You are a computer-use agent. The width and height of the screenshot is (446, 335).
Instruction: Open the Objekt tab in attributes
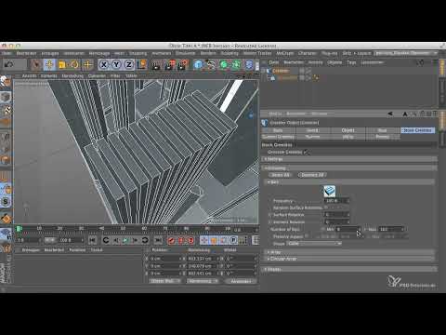[x=348, y=130]
